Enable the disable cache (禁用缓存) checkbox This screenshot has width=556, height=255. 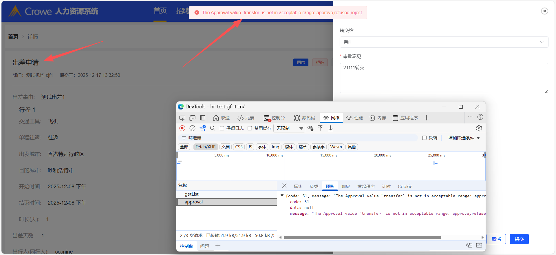pyautogui.click(x=250, y=128)
